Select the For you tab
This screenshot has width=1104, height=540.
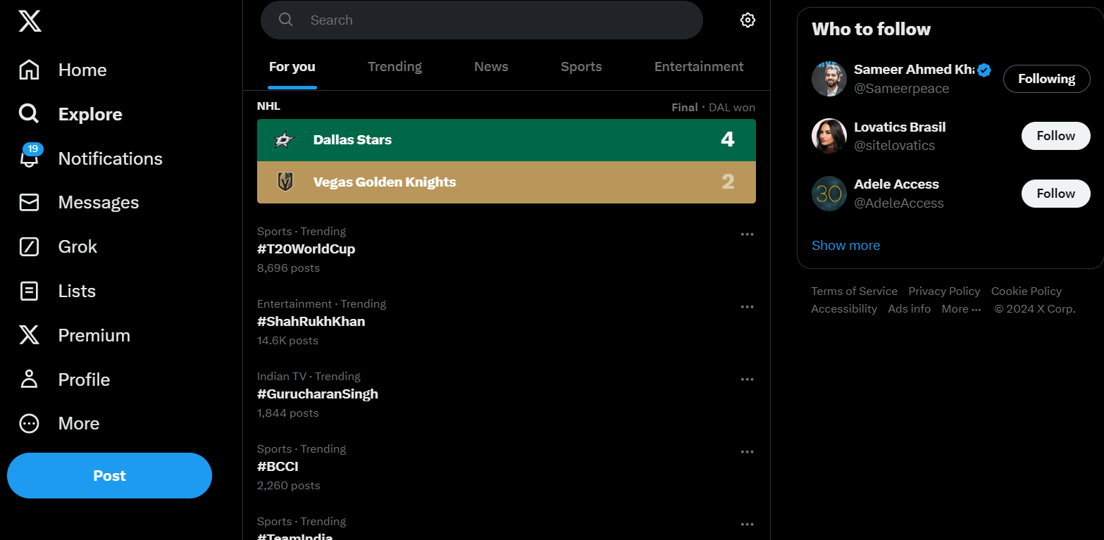292,67
